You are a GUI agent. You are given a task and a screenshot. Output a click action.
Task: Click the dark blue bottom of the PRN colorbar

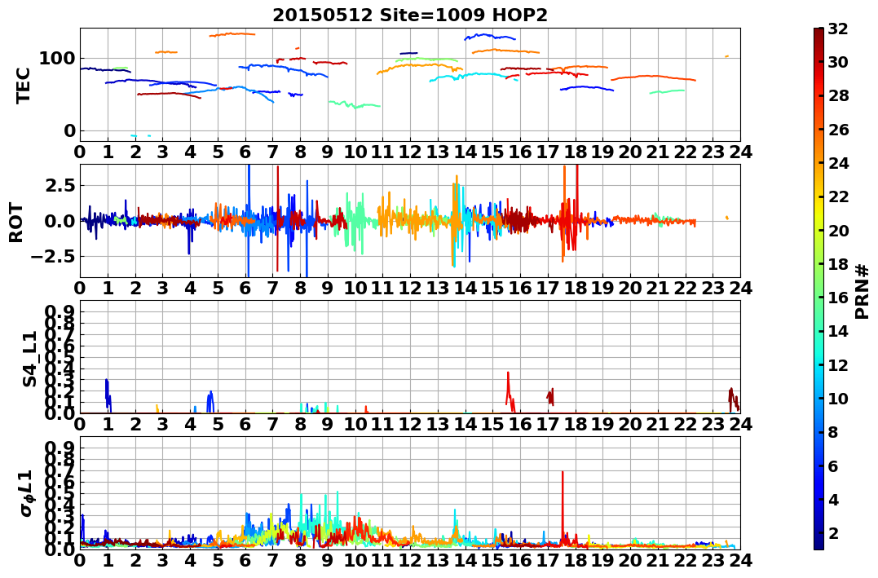[x=818, y=545]
